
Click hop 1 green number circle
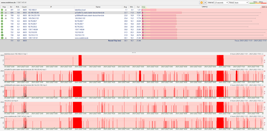(2, 10)
